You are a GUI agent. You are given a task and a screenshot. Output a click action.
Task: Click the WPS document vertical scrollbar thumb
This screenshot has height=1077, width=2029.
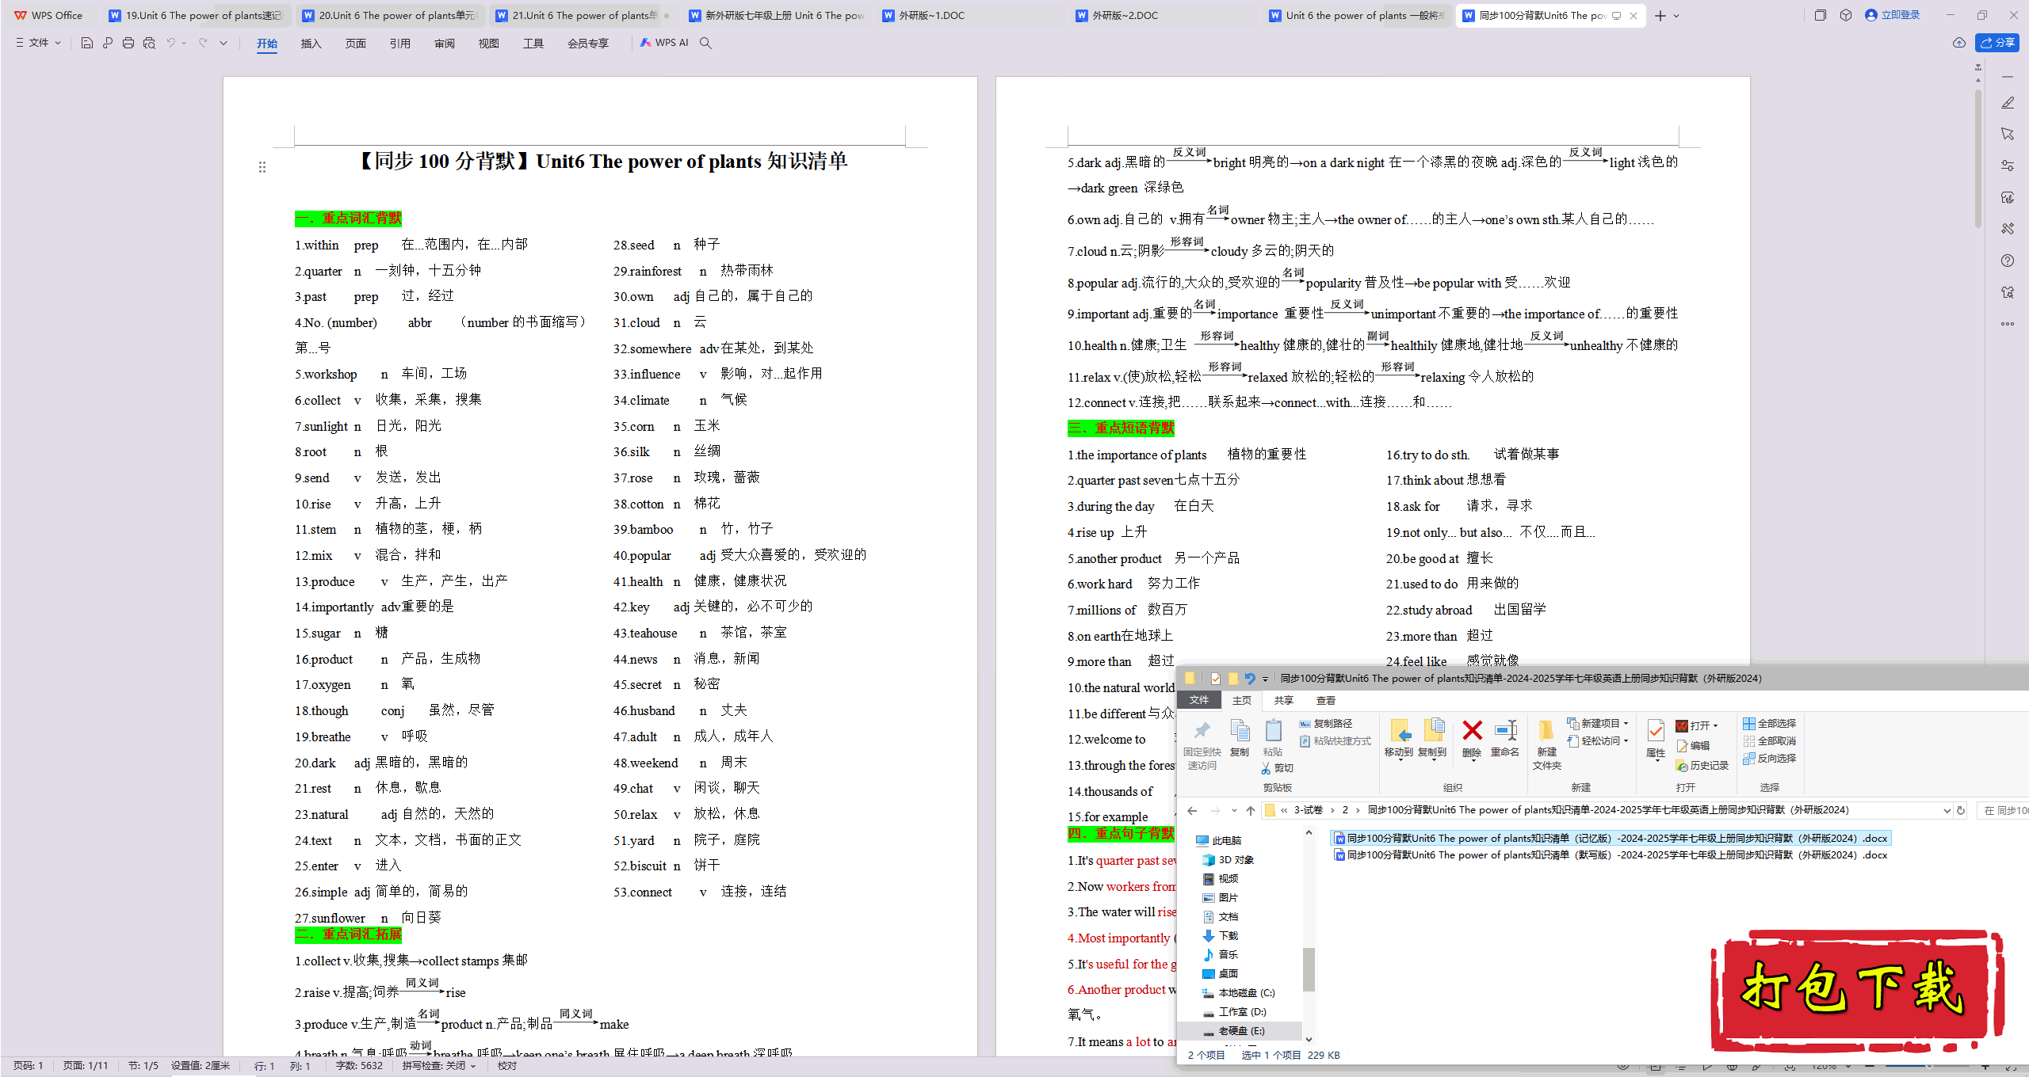(x=1978, y=158)
